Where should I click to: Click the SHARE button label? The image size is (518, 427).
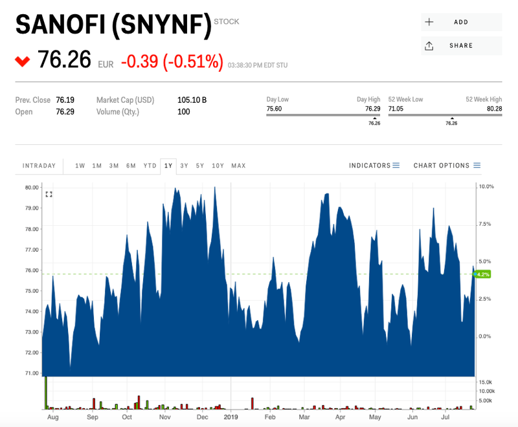point(461,45)
